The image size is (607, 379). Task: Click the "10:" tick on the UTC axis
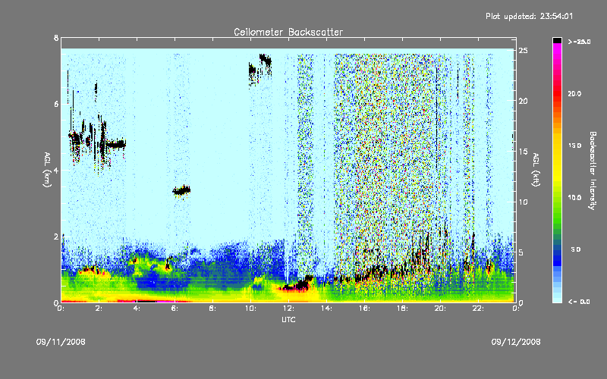250,309
